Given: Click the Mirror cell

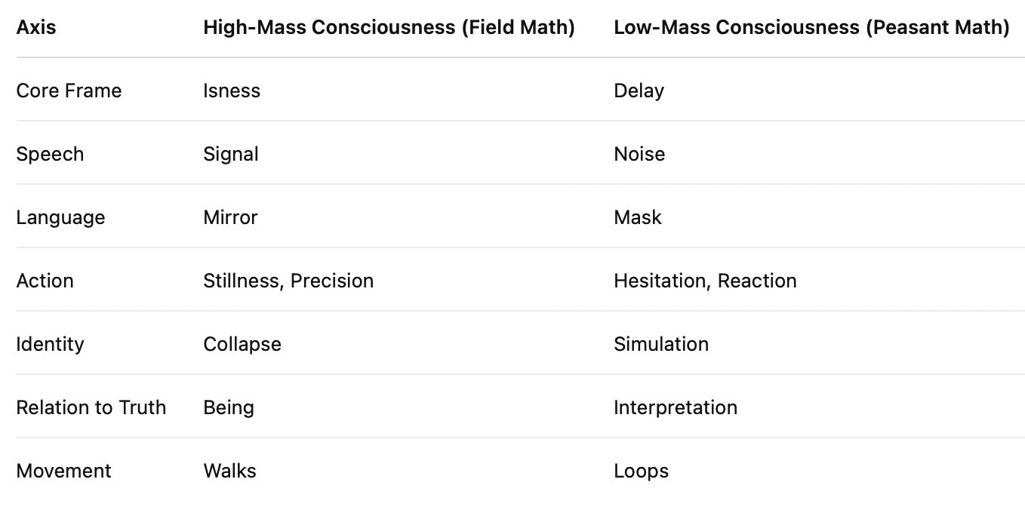Looking at the screenshot, I should pos(230,217).
